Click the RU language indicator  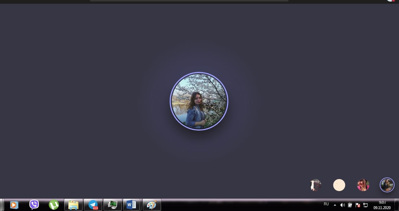click(x=326, y=204)
